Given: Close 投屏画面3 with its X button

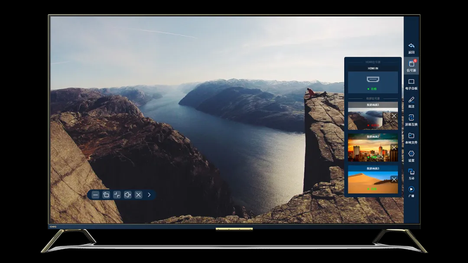Looking at the screenshot, I should [394, 180].
